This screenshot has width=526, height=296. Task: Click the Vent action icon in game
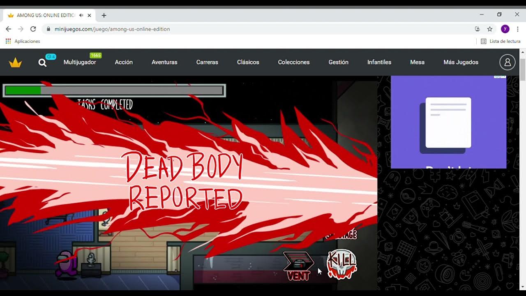[x=299, y=266]
